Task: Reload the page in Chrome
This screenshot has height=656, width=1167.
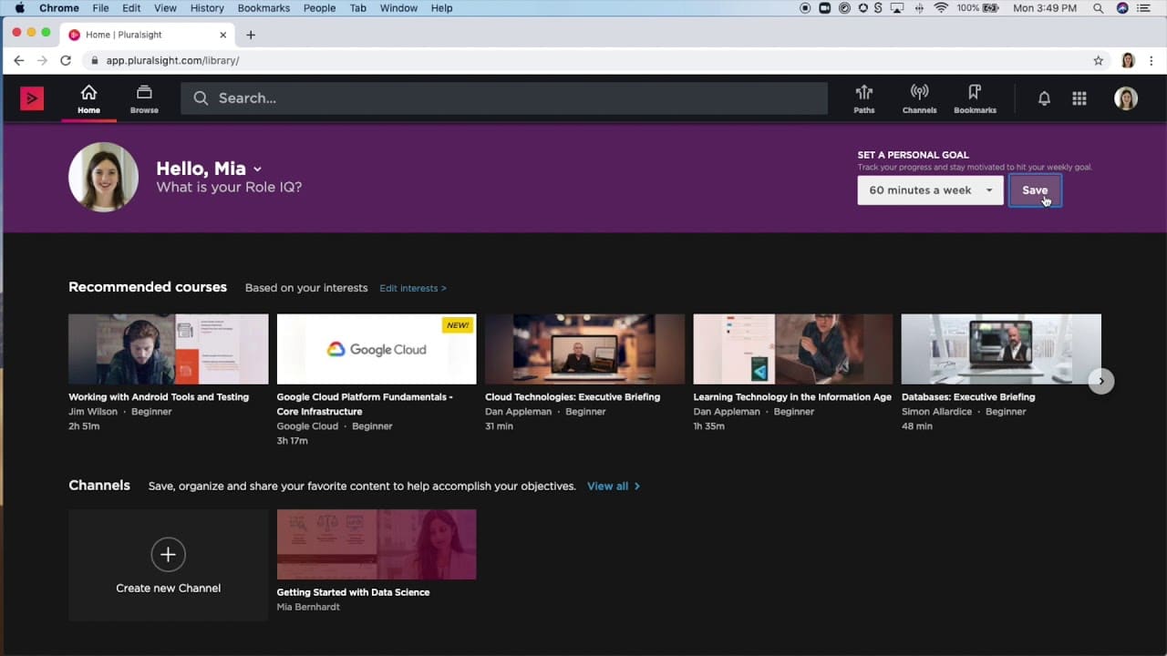Action: pos(66,60)
